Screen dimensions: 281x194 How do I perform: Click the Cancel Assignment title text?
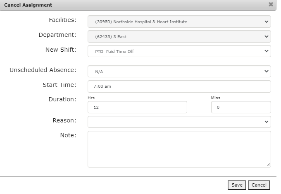(x=28, y=5)
